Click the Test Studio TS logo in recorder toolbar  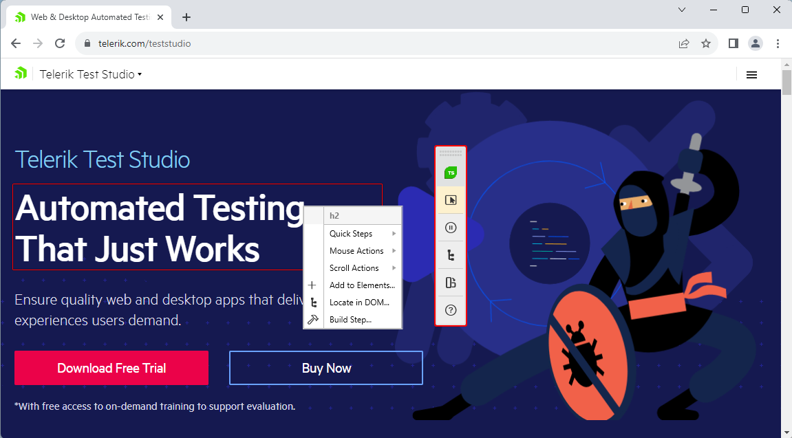tap(451, 173)
